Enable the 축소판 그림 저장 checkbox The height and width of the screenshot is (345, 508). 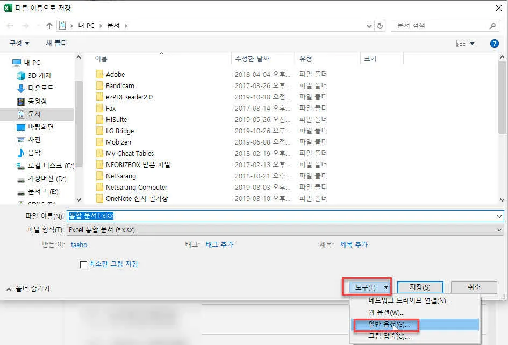pos(83,264)
